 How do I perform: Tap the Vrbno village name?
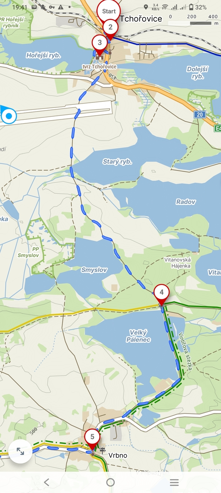coord(117,455)
